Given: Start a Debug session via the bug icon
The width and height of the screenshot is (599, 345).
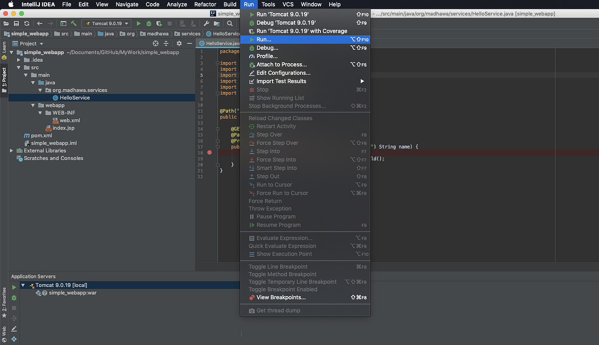Looking at the screenshot, I should point(149,23).
